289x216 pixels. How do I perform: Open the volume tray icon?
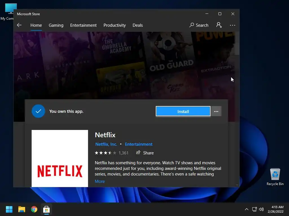pyautogui.click(x=261, y=209)
